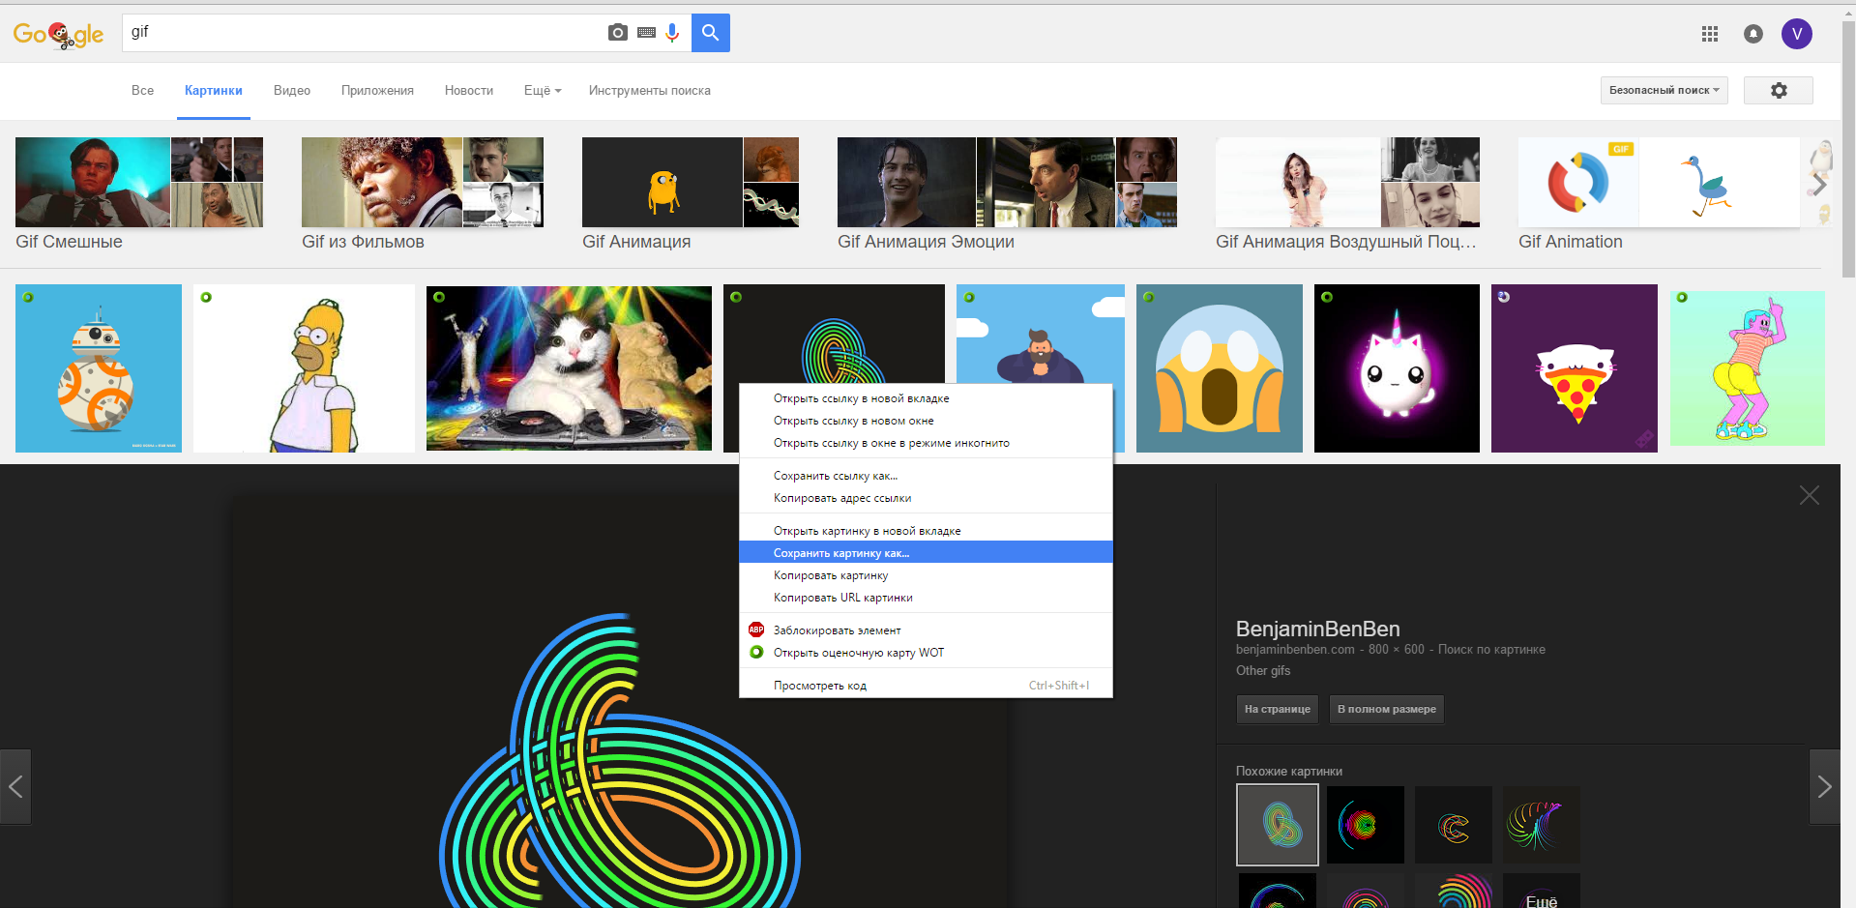
Task: Open the pizza cat image result
Action: (x=1575, y=368)
